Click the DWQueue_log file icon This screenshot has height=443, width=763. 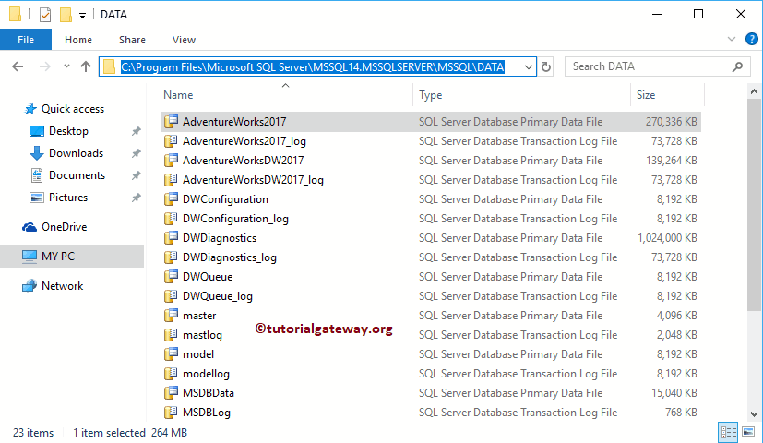171,296
